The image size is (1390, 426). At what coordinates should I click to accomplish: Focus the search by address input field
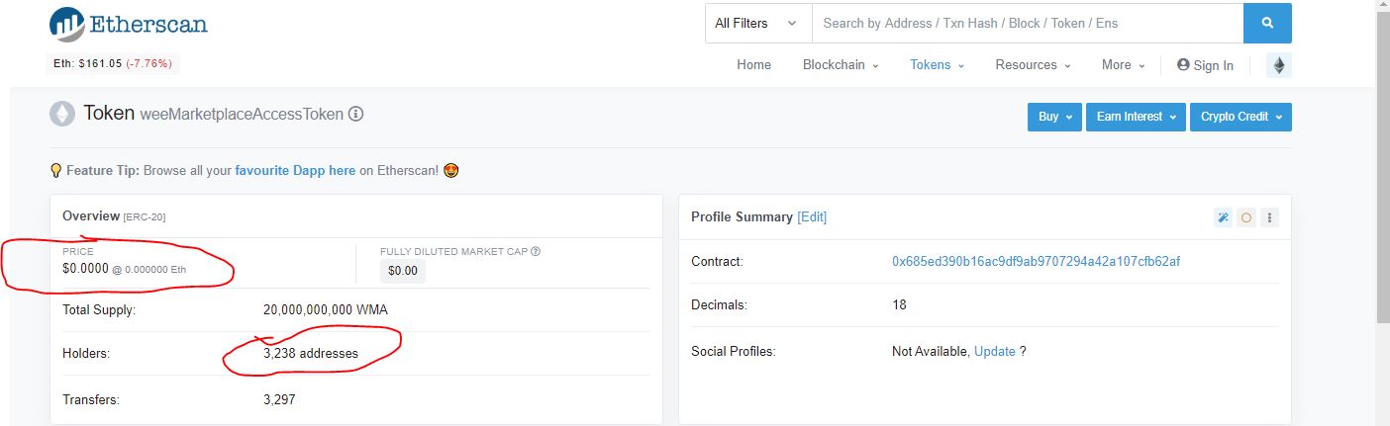click(x=1027, y=23)
